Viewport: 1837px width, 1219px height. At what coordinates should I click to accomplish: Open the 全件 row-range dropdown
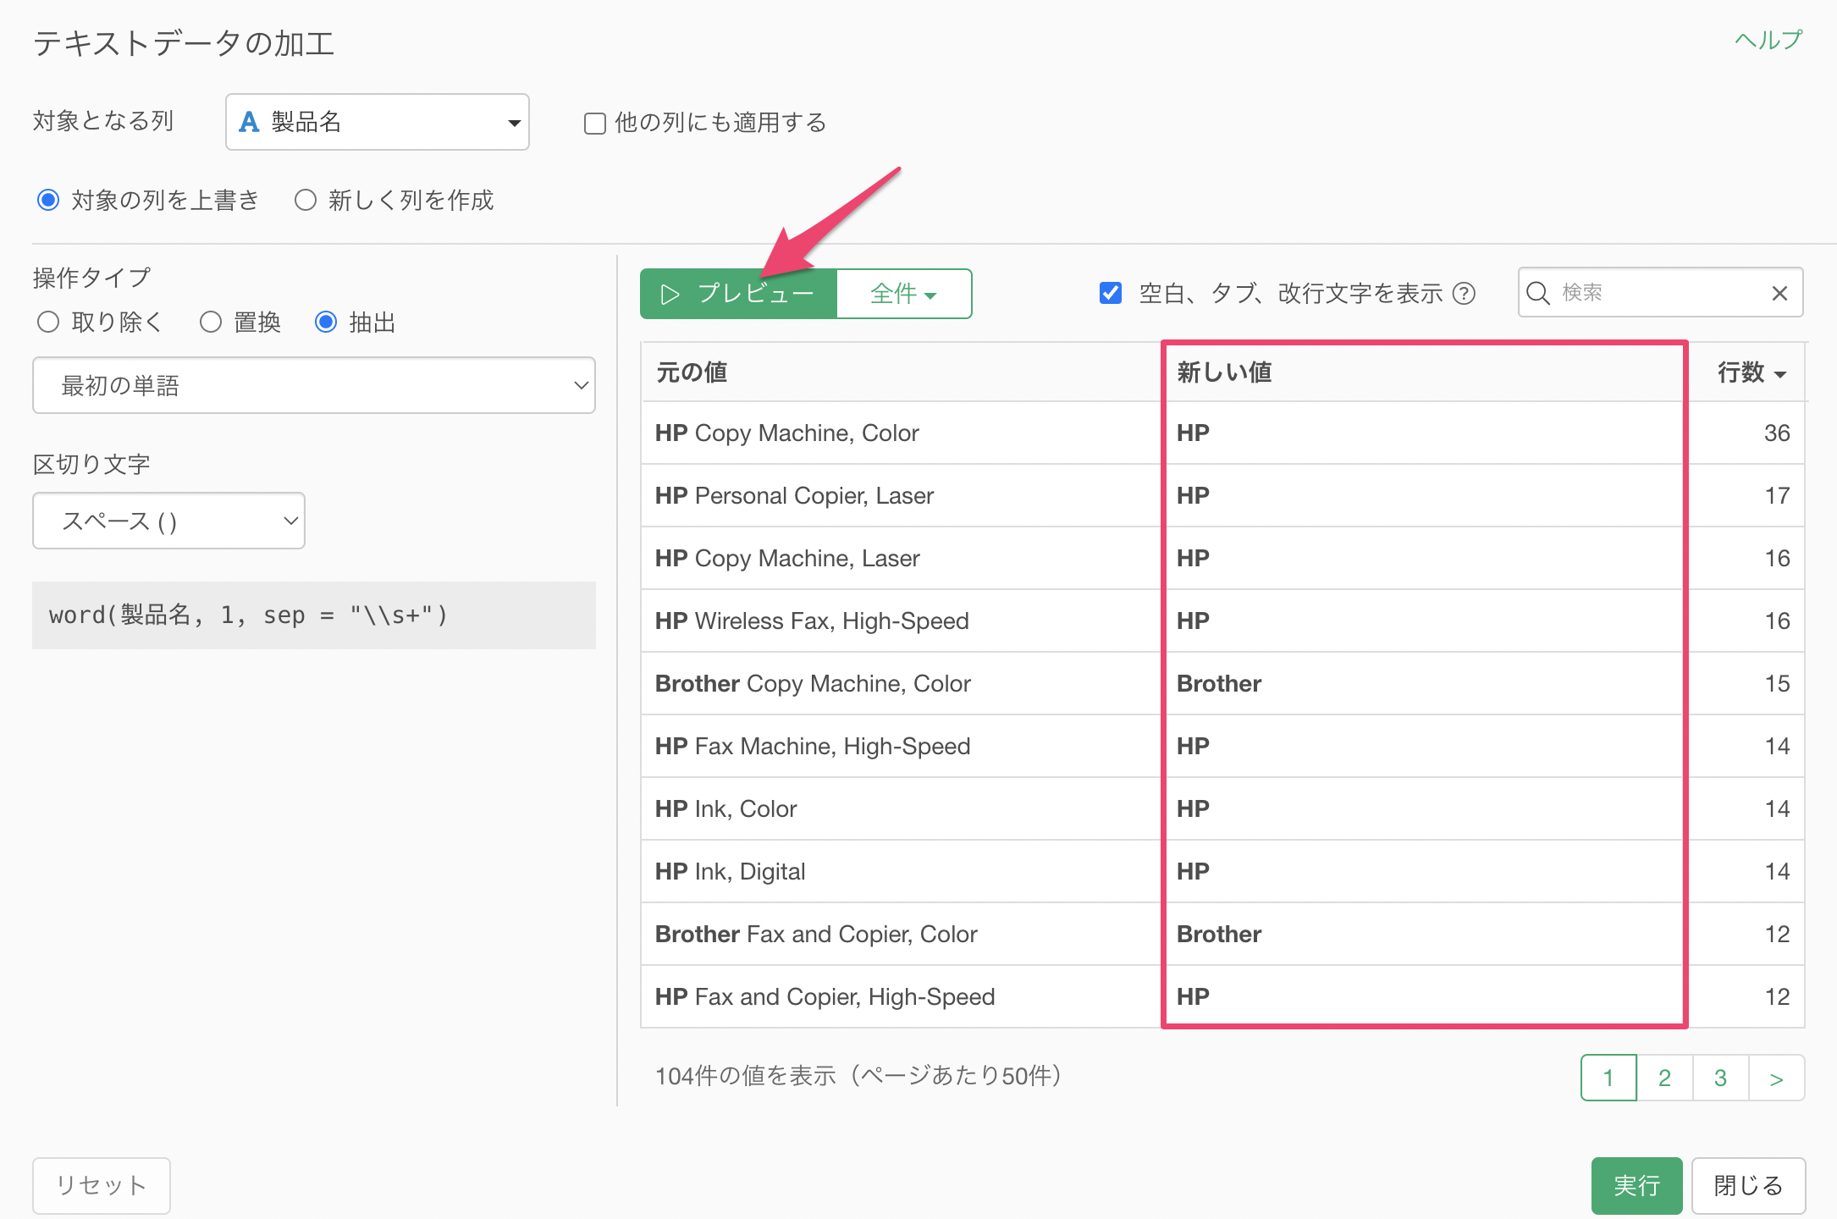point(904,294)
